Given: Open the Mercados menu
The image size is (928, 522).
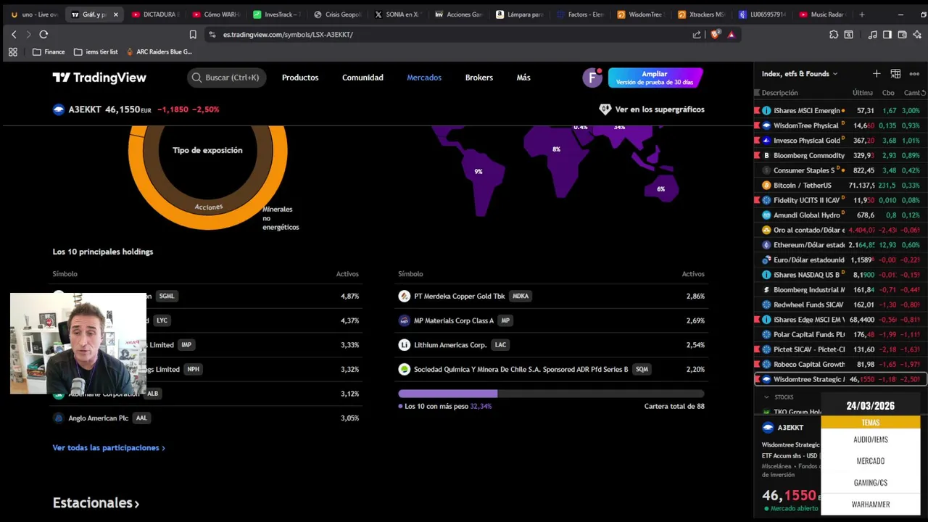Looking at the screenshot, I should [424, 78].
